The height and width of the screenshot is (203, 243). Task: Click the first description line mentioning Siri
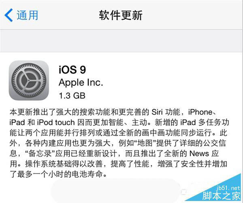[113, 112]
